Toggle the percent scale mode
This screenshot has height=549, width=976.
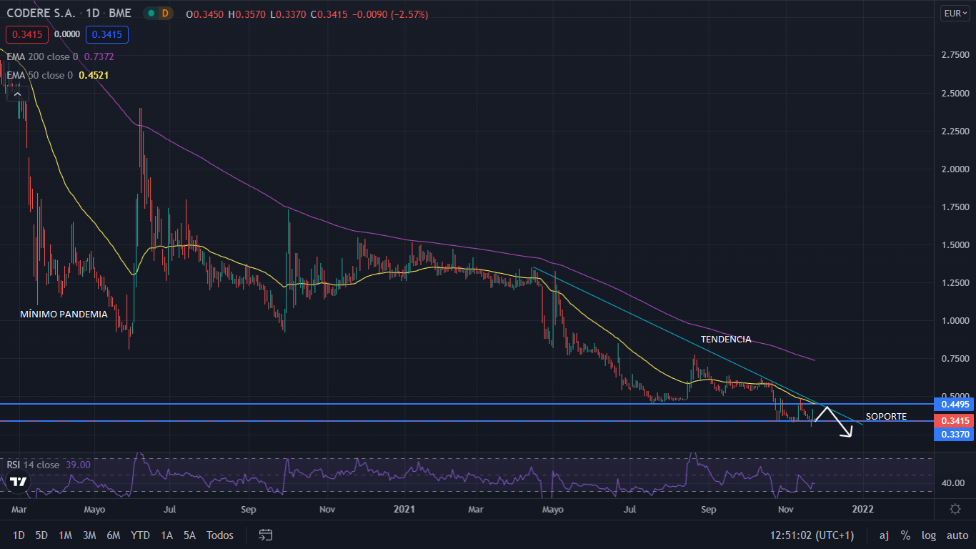[905, 535]
